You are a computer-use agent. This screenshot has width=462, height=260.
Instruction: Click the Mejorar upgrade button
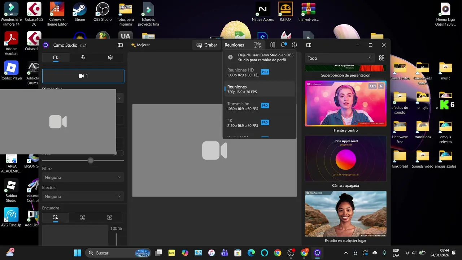click(140, 45)
